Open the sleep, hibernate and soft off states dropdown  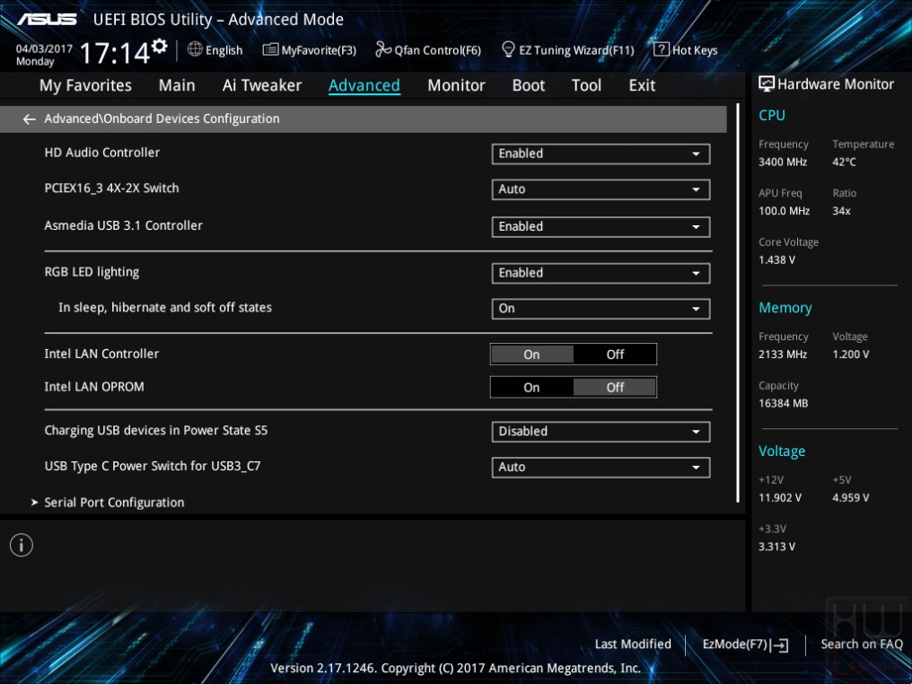pyautogui.click(x=601, y=309)
